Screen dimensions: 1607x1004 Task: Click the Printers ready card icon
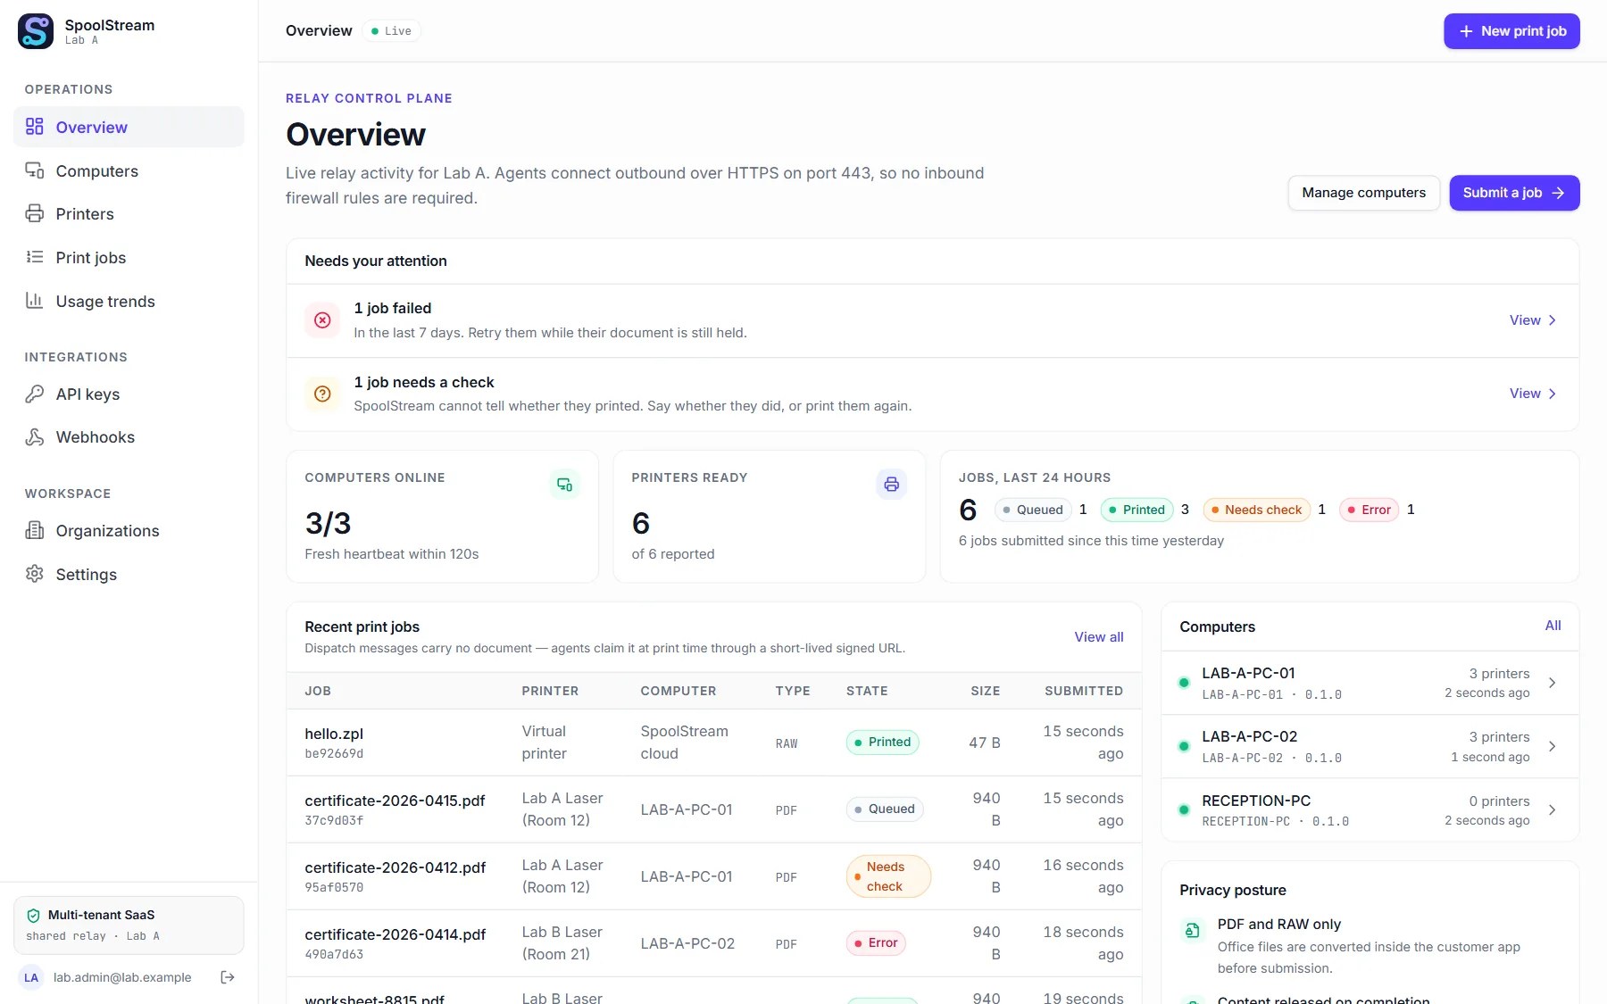point(891,484)
